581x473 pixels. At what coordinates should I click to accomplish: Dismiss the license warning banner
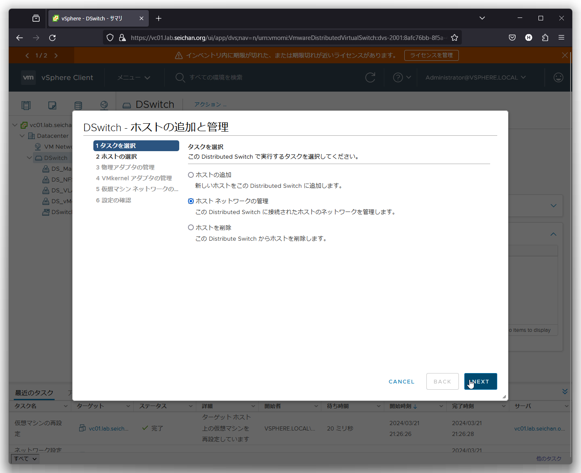click(565, 55)
